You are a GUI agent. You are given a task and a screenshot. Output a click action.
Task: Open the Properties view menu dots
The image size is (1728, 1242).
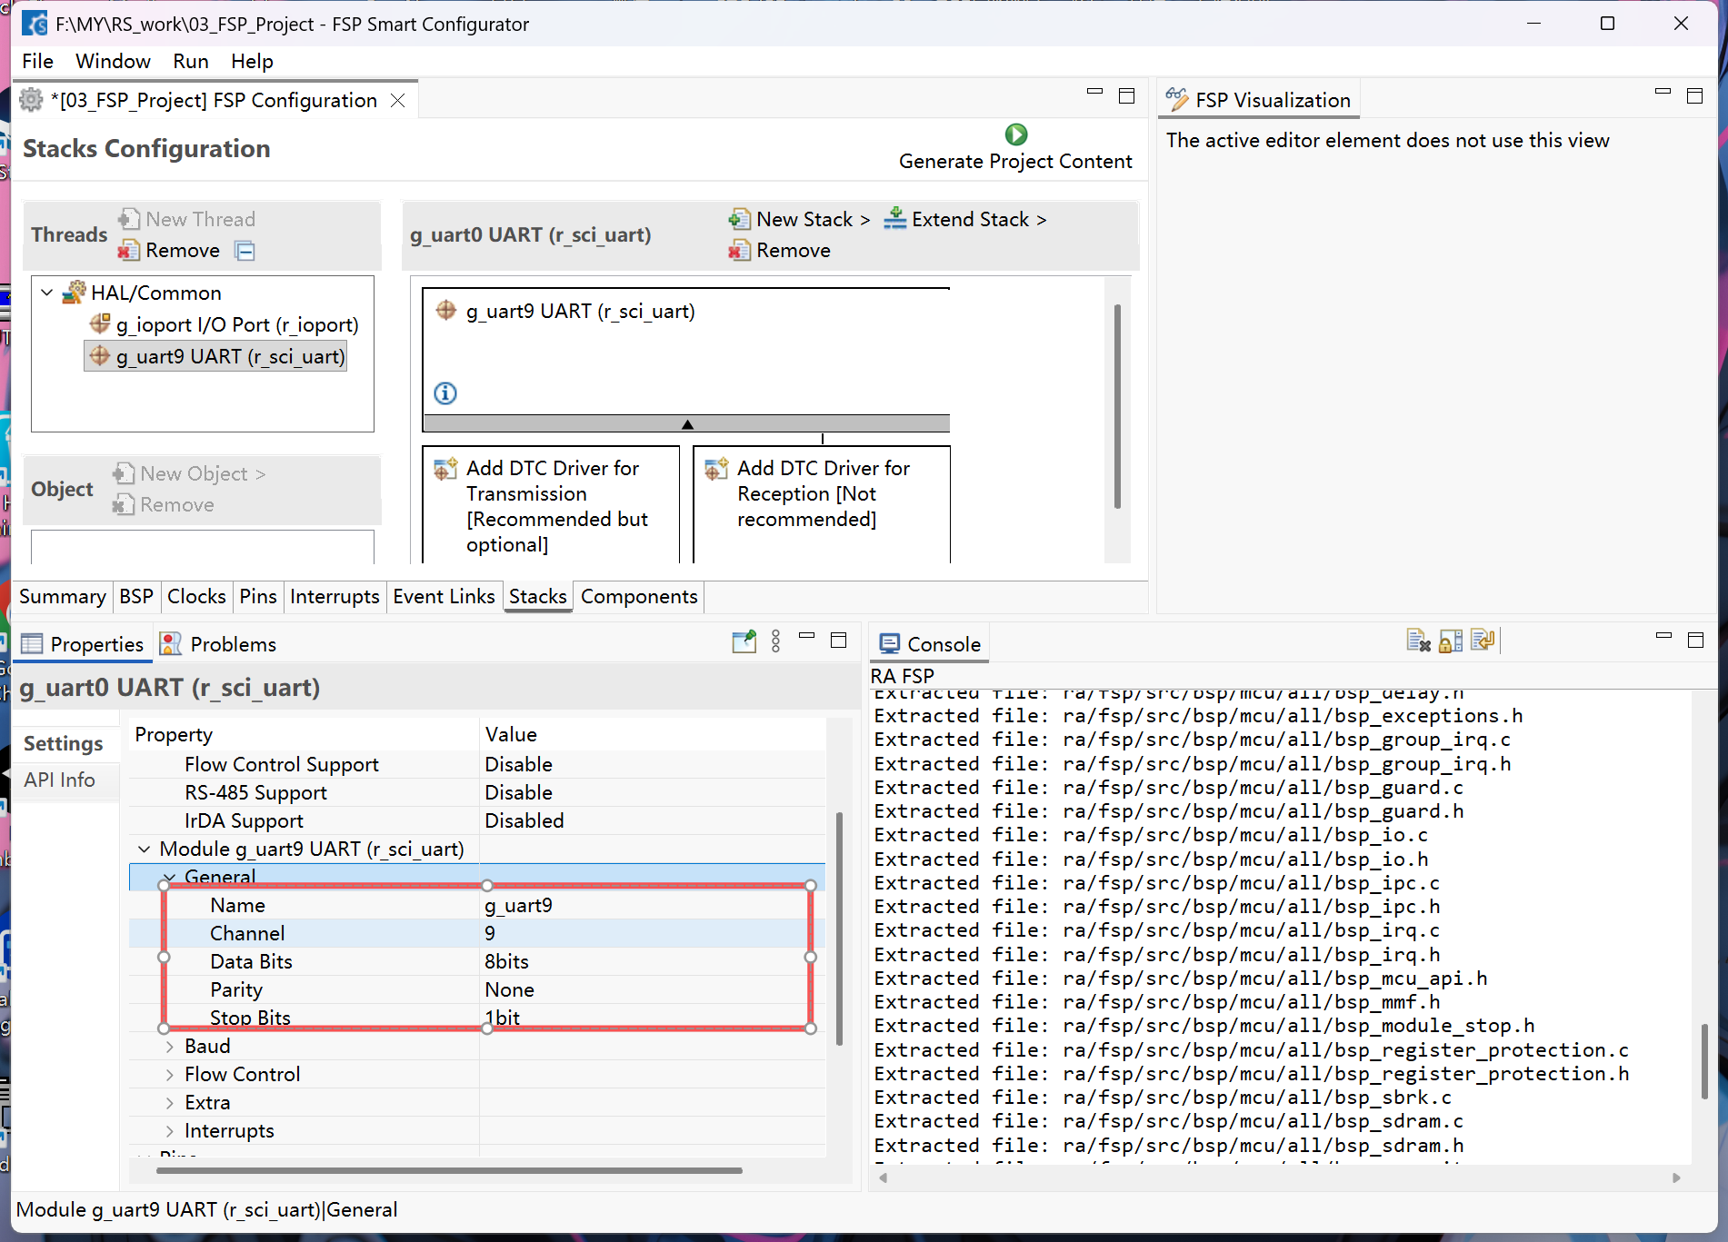pyautogui.click(x=775, y=641)
